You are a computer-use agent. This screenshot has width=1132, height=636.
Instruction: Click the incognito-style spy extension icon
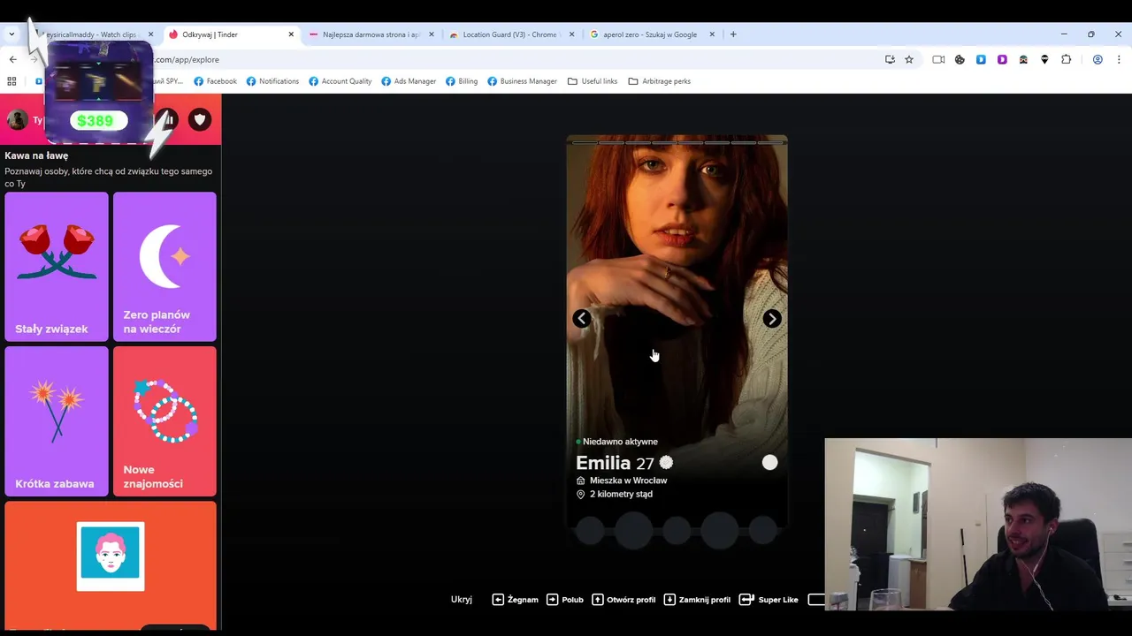tap(1023, 59)
